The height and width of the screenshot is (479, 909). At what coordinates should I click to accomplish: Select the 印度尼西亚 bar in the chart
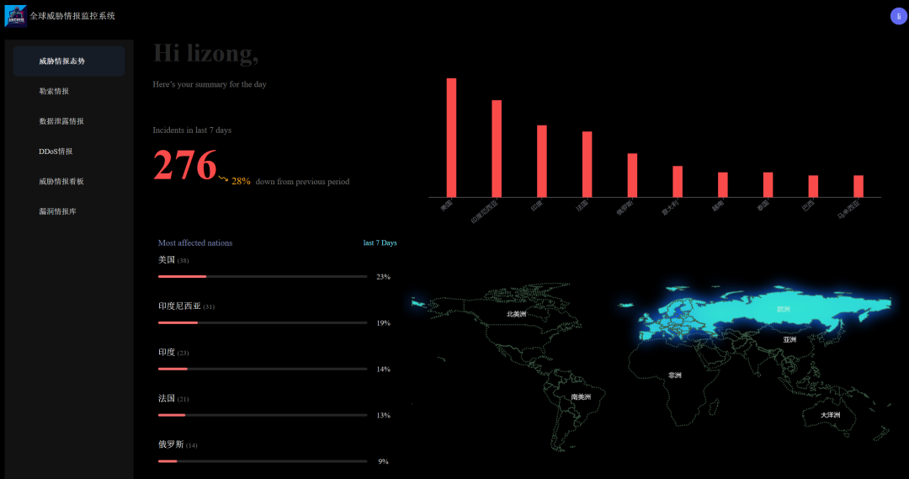pos(497,148)
